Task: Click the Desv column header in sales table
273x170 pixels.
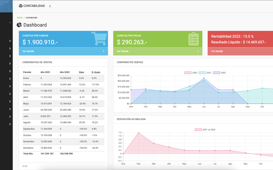Action: 82,72
